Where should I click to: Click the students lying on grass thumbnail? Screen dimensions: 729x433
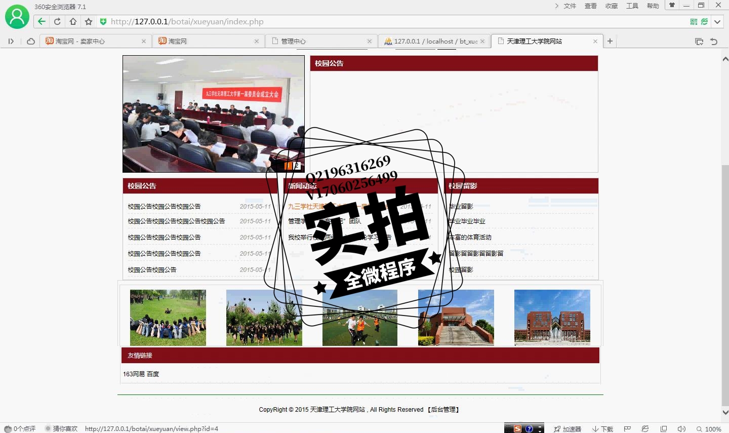(x=168, y=318)
